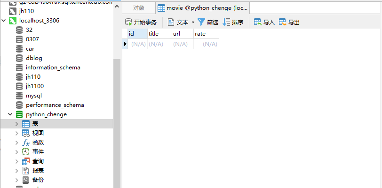Click the 筛选 filter funnel button
Screen dimensions: 382x188
pyautogui.click(x=208, y=23)
